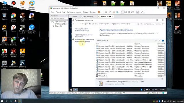
Task: Click the Поиск Программы и компоненты search box
Action: [x=152, y=24]
